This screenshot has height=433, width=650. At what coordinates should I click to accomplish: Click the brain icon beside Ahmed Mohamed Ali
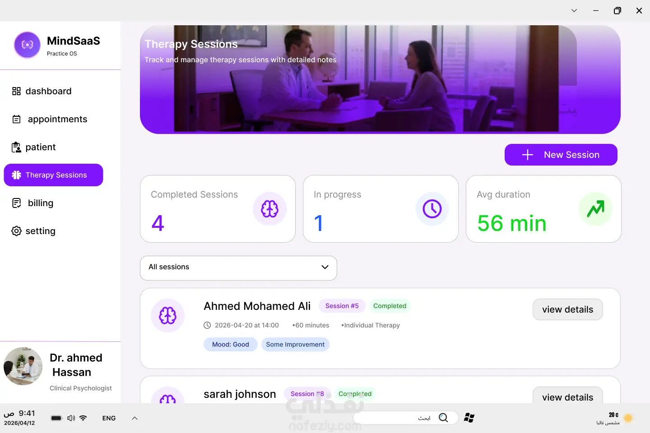167,316
